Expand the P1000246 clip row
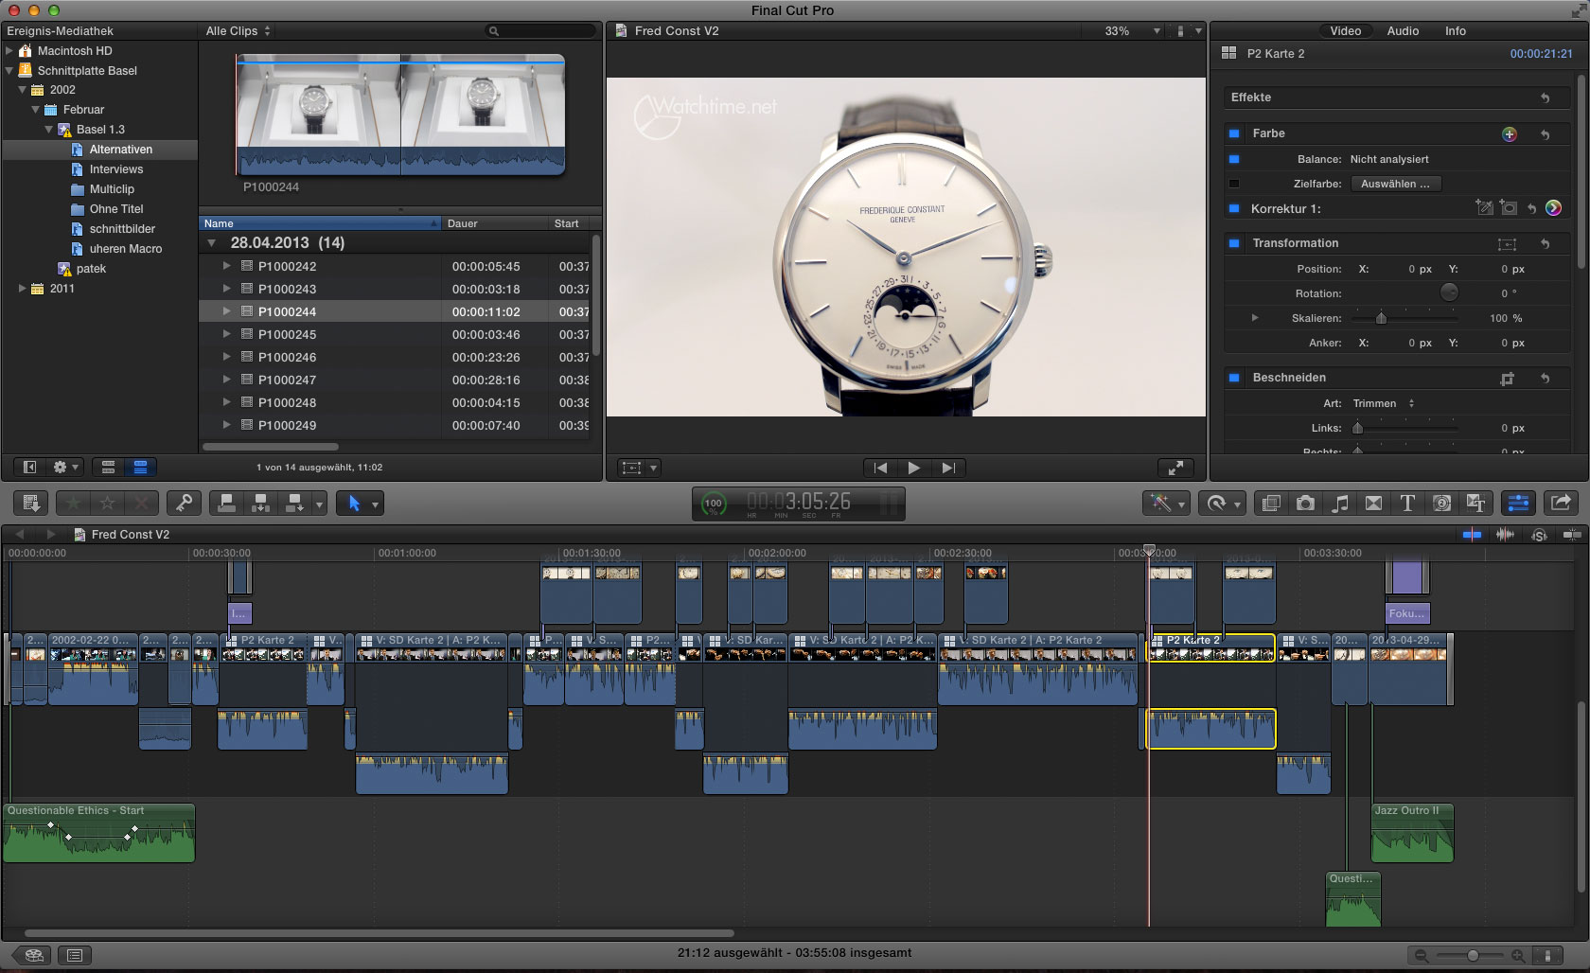Viewport: 1590px width, 973px height. click(x=226, y=357)
